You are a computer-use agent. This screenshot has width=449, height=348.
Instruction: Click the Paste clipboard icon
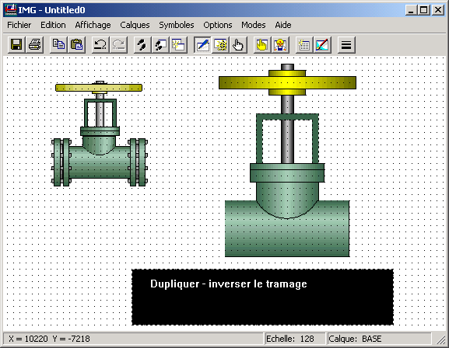[x=77, y=45]
